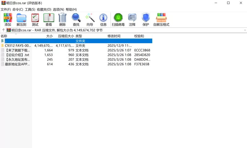The height and width of the screenshot is (148, 247).
Task: Click the 解压到 (Extract to) icon
Action: click(x=21, y=20)
